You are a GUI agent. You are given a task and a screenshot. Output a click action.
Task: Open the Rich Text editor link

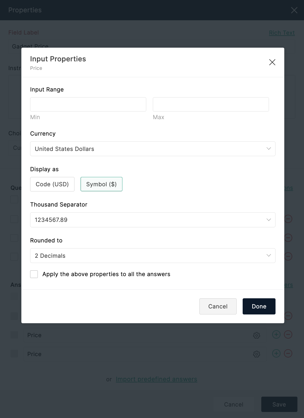coord(282,33)
